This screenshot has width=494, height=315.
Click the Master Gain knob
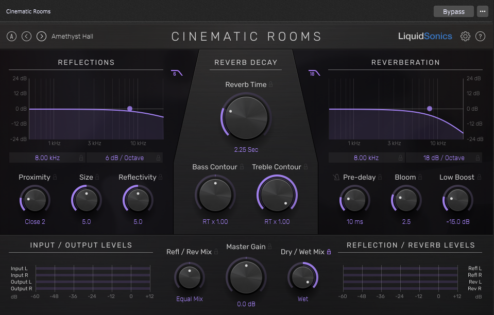click(246, 277)
